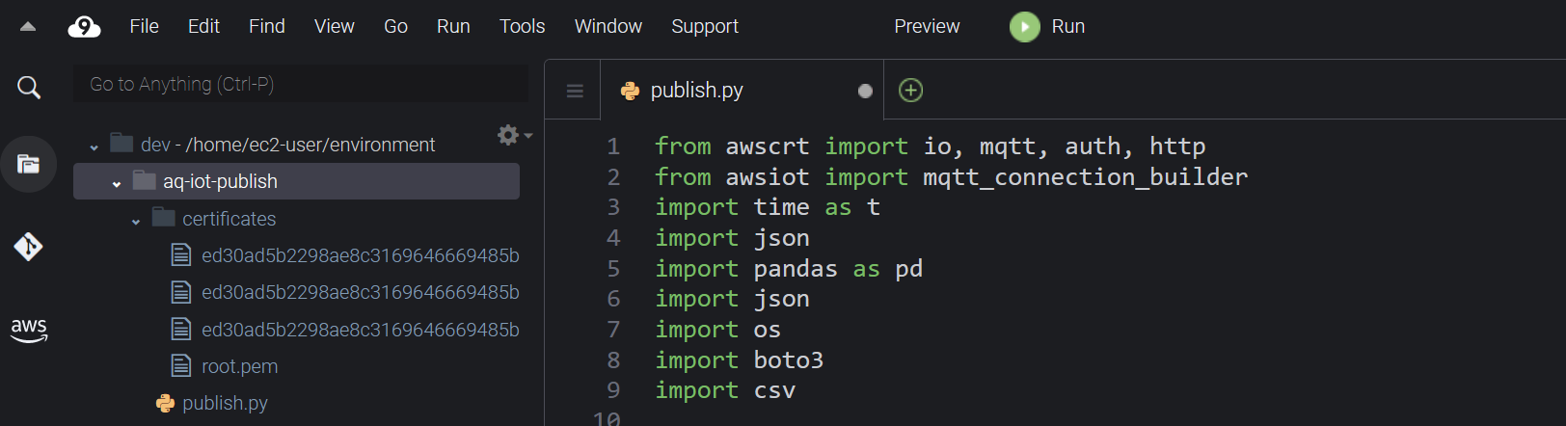Screen dimensions: 1566x426
Task: Click the Preview button
Action: (x=927, y=27)
